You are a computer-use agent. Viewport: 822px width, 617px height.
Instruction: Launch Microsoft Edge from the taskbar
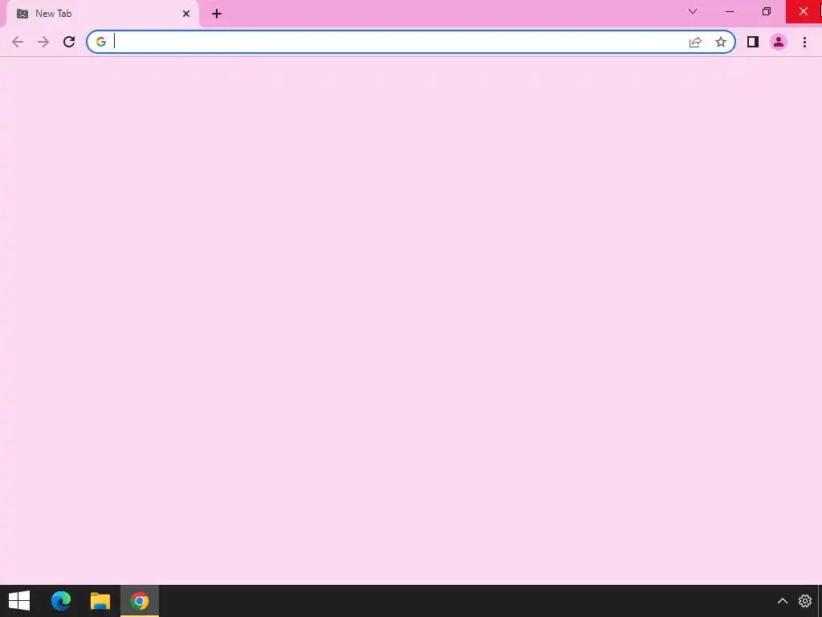(x=61, y=601)
